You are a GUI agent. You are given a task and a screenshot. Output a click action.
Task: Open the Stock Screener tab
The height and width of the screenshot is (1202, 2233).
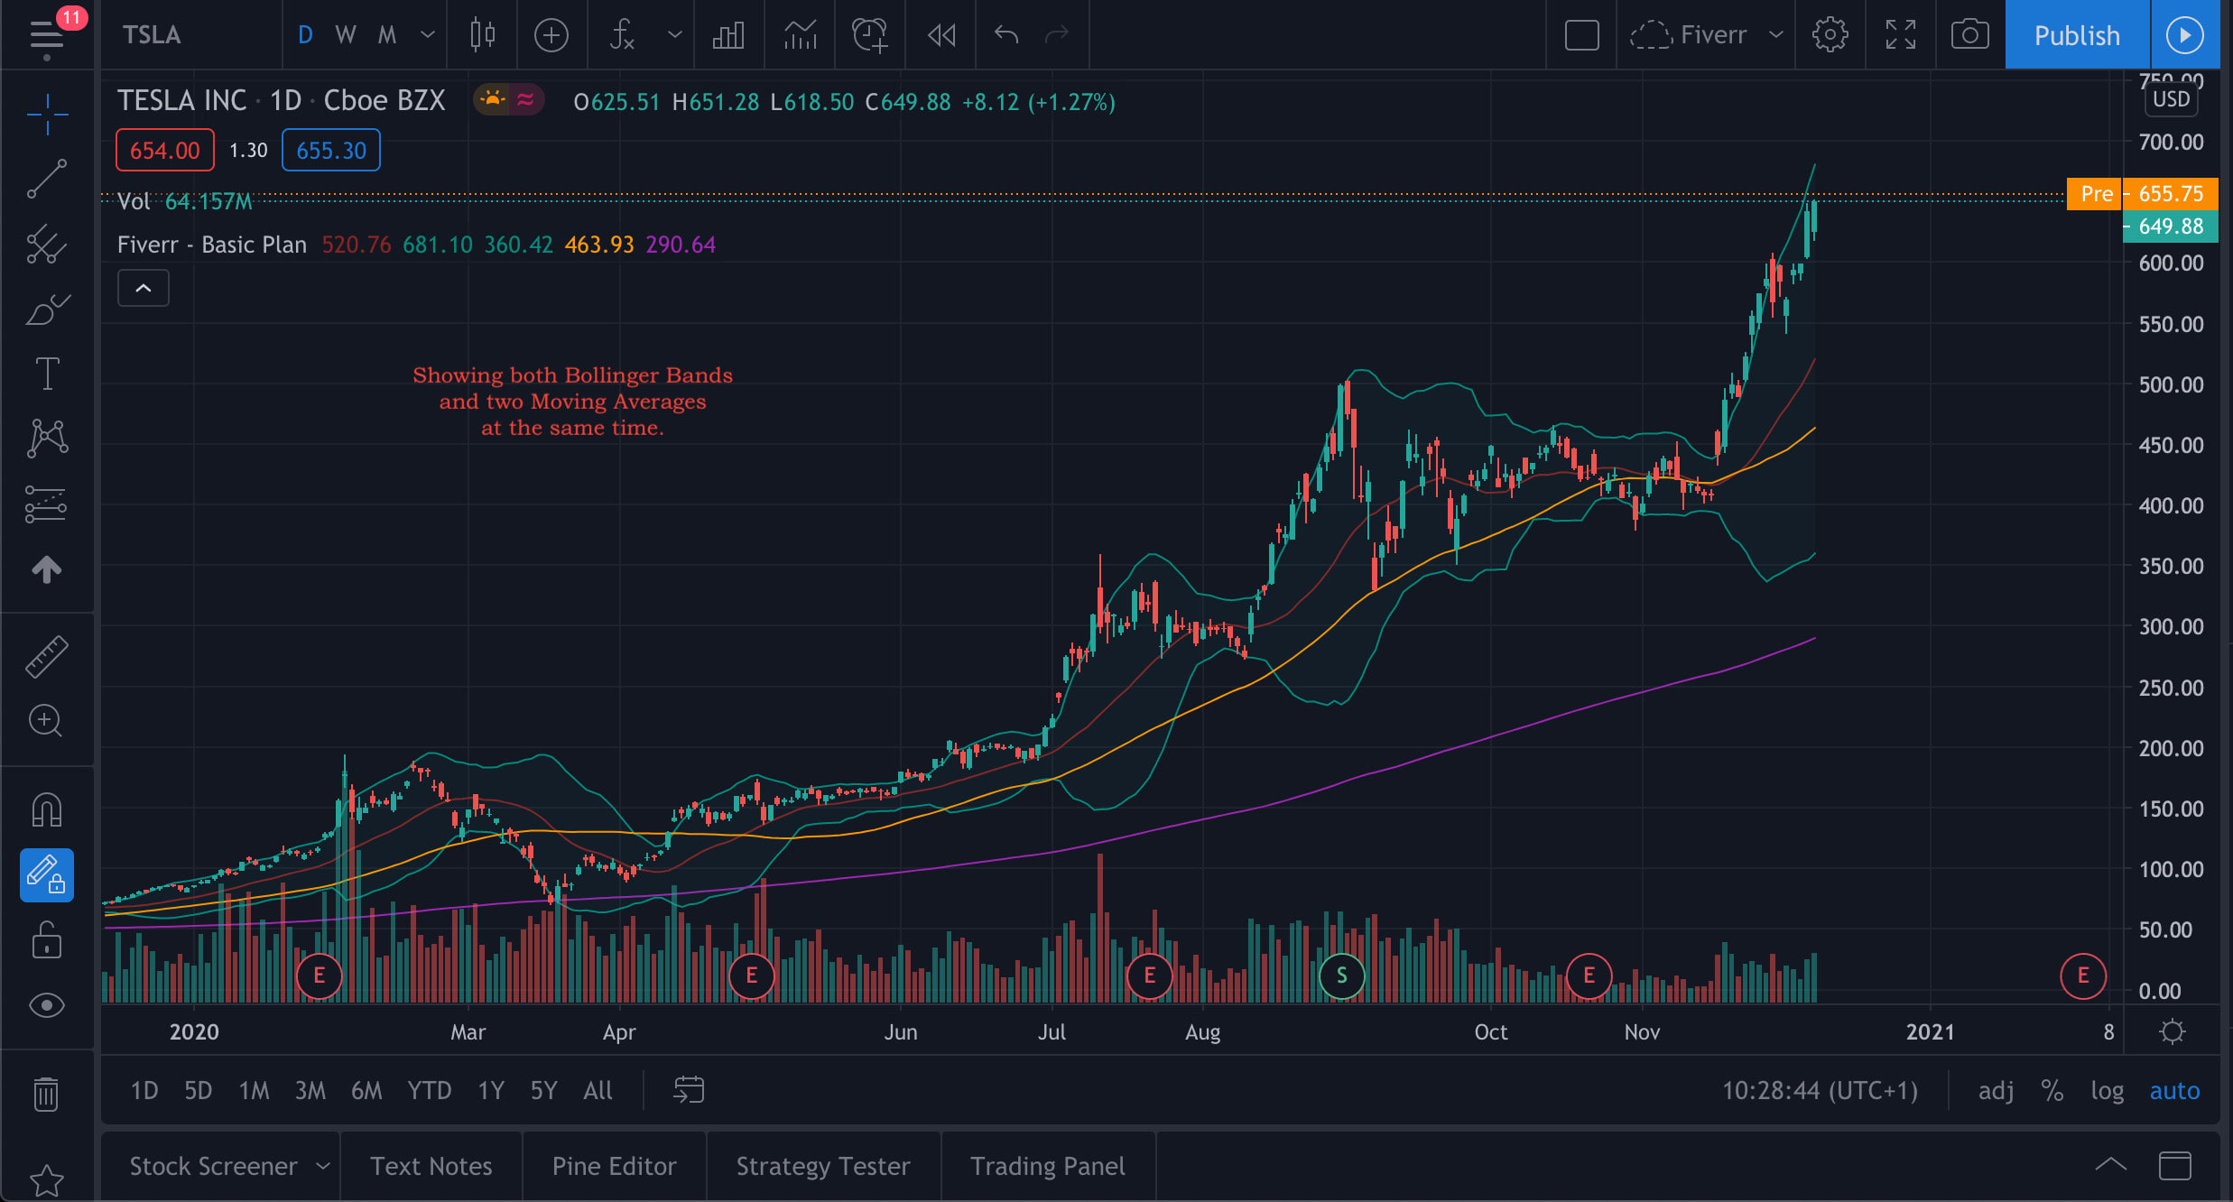click(213, 1166)
